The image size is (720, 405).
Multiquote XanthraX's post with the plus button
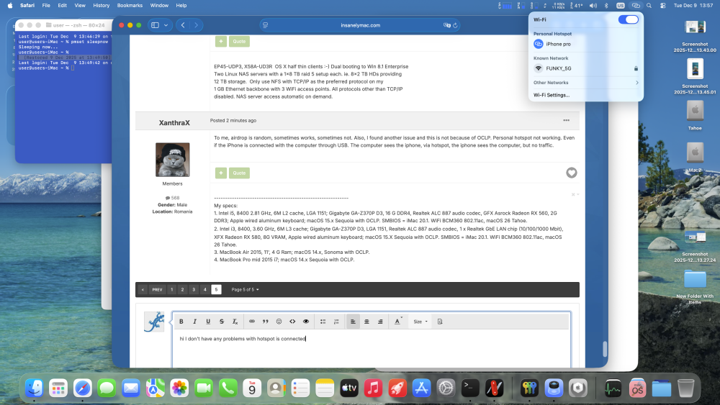click(x=221, y=173)
